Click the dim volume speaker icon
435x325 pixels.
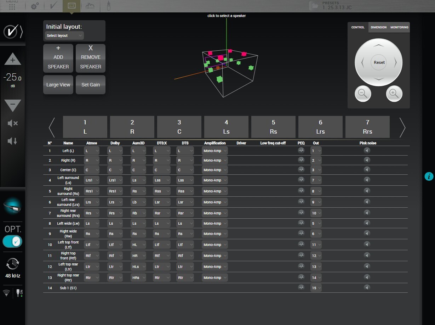13,141
